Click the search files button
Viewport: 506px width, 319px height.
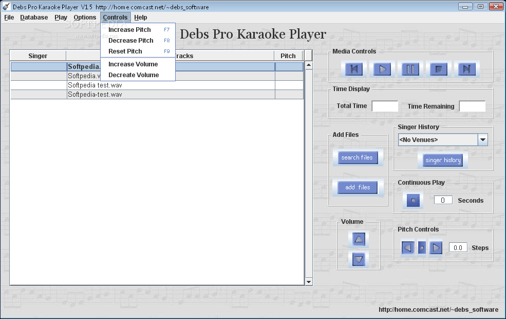[x=358, y=158]
